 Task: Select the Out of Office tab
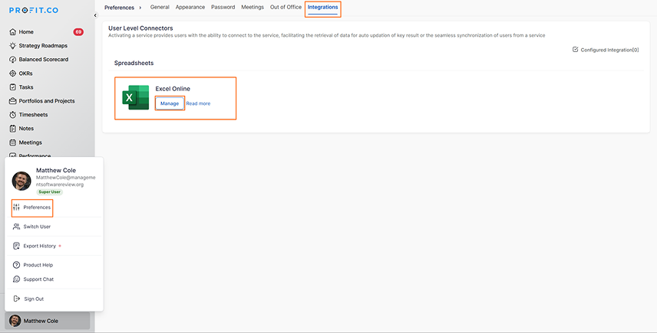(286, 7)
